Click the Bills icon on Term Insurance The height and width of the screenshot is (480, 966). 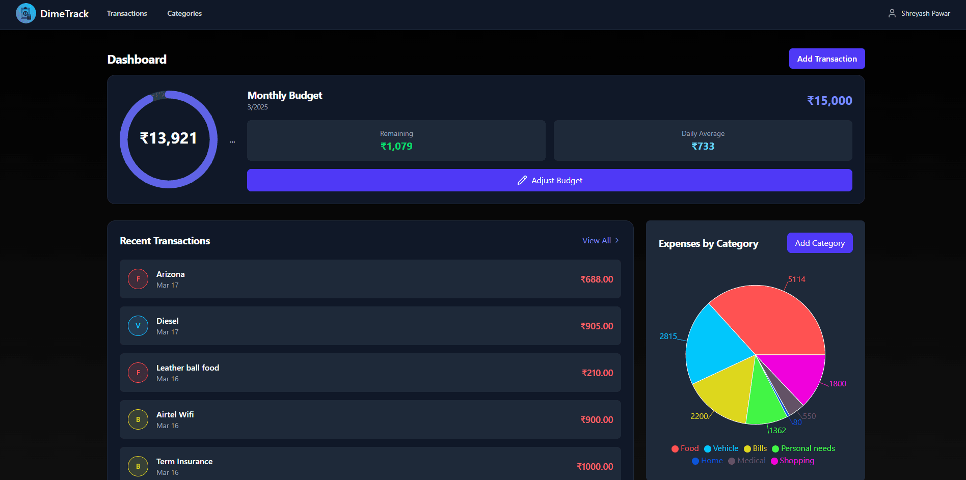[x=138, y=466]
